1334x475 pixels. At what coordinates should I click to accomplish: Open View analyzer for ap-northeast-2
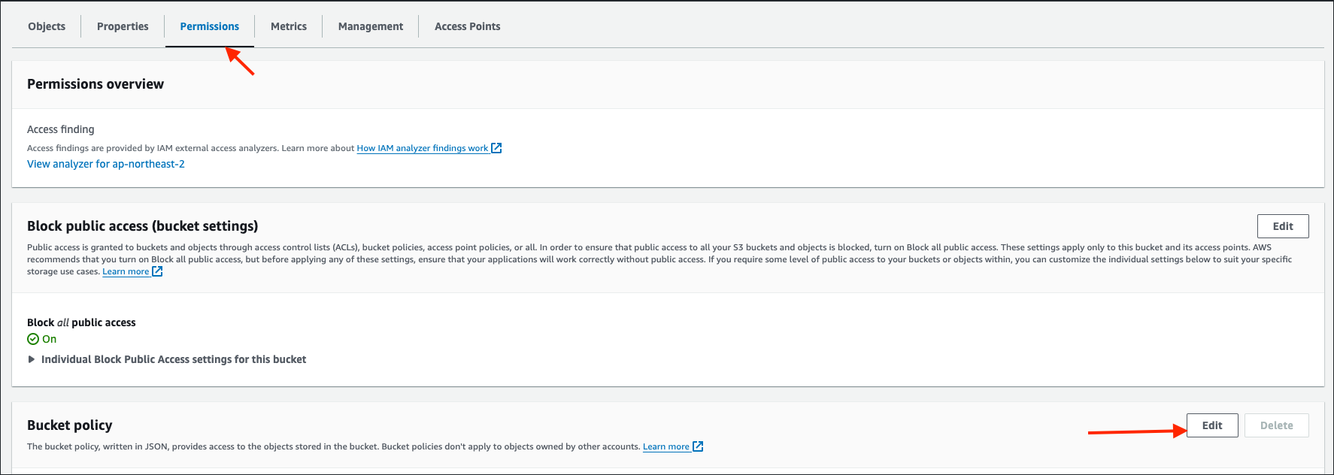pyautogui.click(x=106, y=164)
